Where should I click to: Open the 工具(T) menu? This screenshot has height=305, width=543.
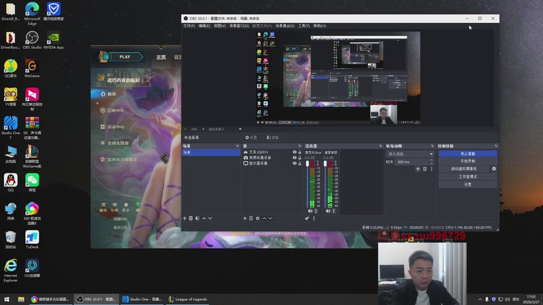303,26
